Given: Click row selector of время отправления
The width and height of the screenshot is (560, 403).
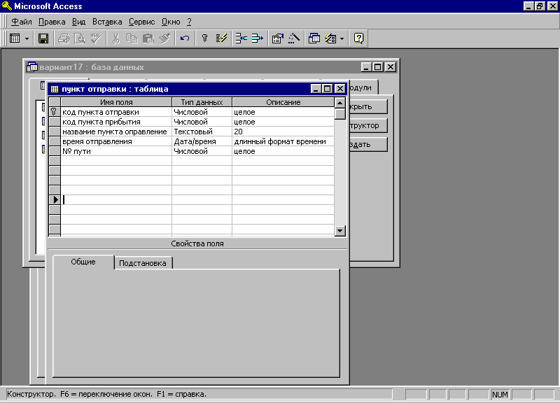Looking at the screenshot, I should click(x=55, y=141).
